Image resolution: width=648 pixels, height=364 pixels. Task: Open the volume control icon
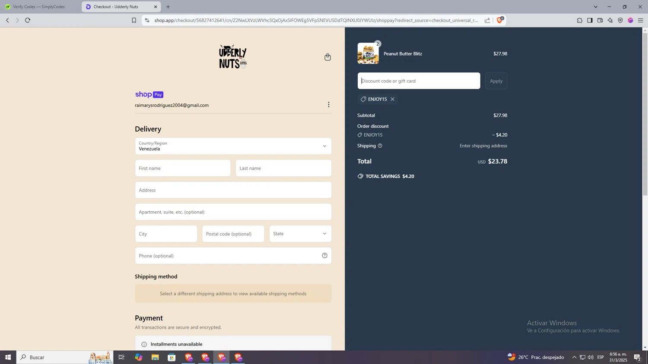coord(591,357)
